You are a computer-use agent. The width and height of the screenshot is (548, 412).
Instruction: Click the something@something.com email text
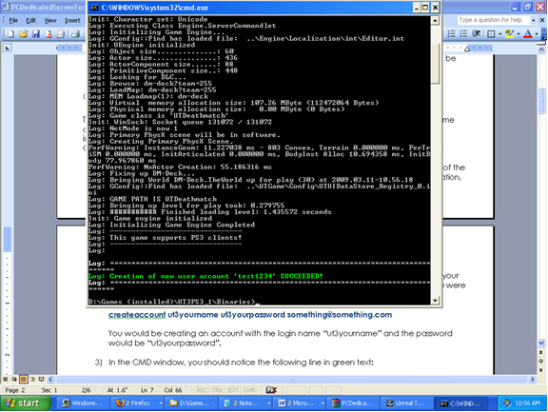(340, 315)
